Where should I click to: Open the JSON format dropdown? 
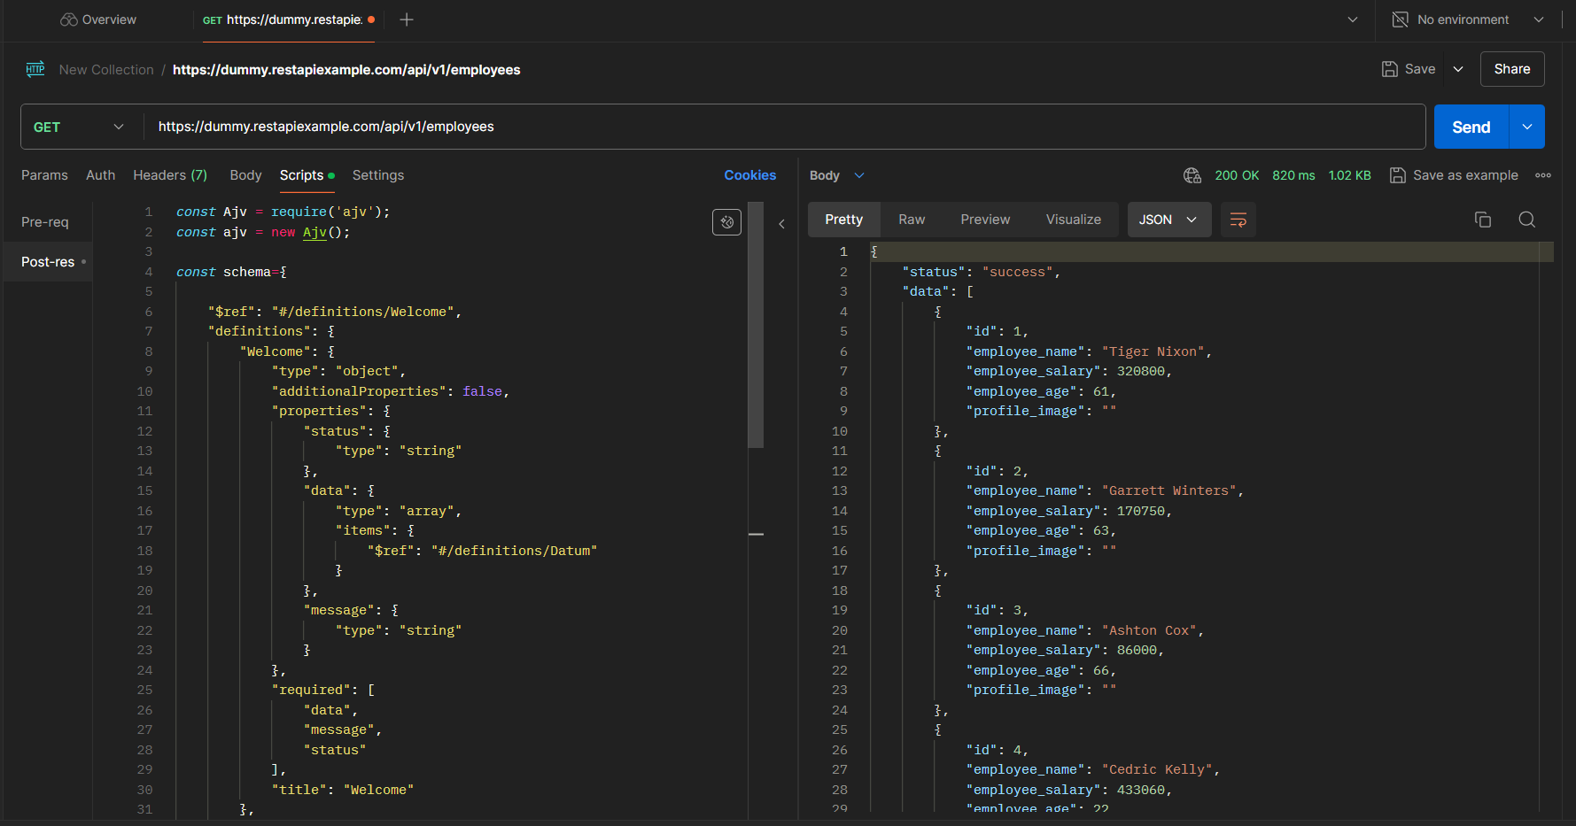(1169, 220)
